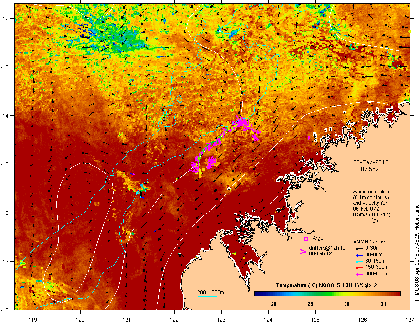420x324 pixels.
Task: Click the '150-300m' depth label
Action: pyautogui.click(x=377, y=267)
